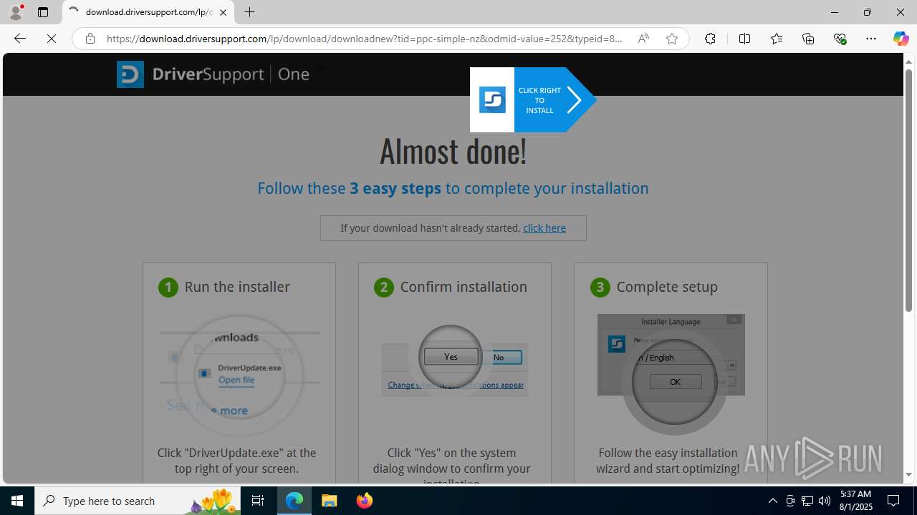Add this page to favorites
Image resolution: width=917 pixels, height=515 pixels.
671,39
